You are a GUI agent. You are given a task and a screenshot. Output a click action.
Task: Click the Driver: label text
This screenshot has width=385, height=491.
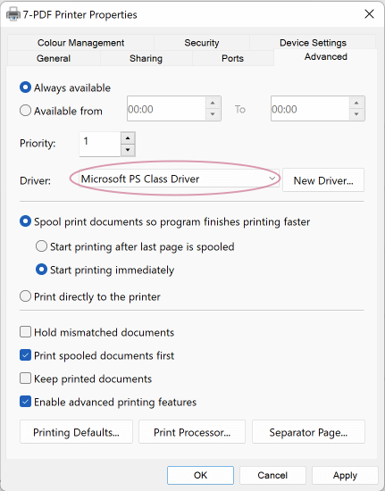[35, 180]
